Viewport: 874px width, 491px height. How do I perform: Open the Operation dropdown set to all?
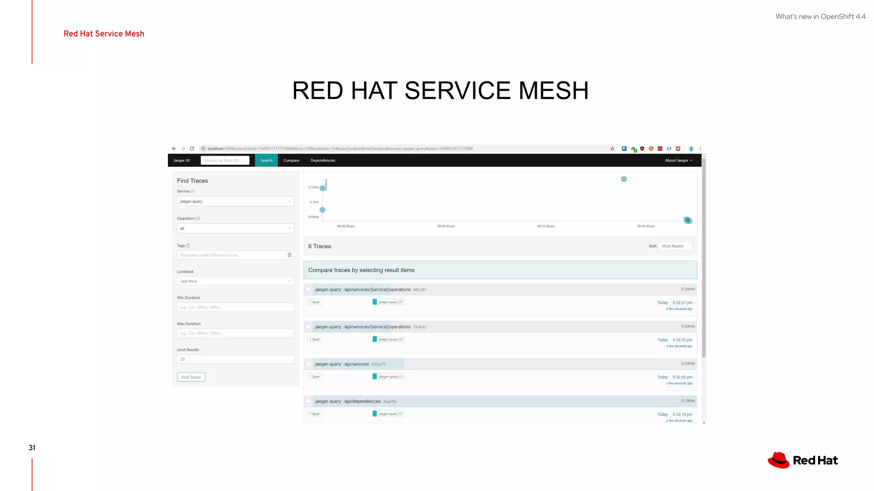pyautogui.click(x=236, y=228)
